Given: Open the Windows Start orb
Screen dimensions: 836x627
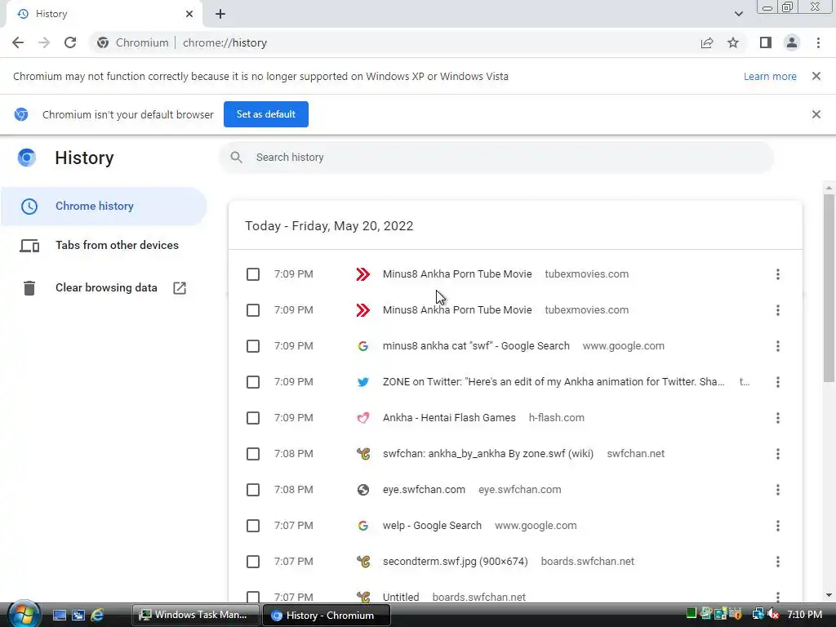Looking at the screenshot, I should (24, 614).
